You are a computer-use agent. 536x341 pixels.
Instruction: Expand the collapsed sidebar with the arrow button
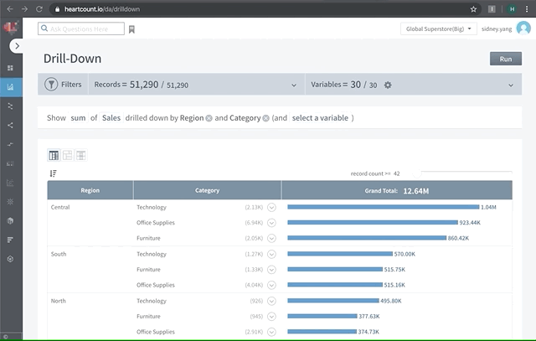(17, 46)
